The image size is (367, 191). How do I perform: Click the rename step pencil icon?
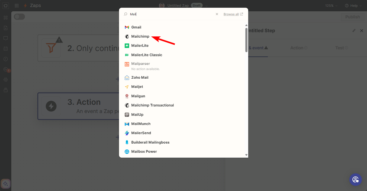click(354, 31)
